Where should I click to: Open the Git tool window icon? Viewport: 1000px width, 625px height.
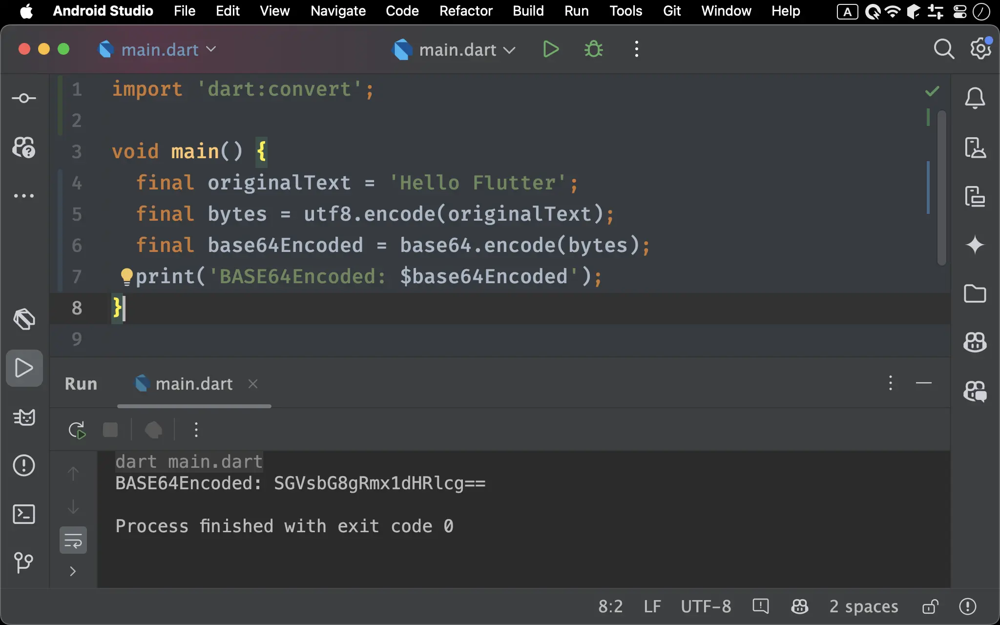click(24, 562)
